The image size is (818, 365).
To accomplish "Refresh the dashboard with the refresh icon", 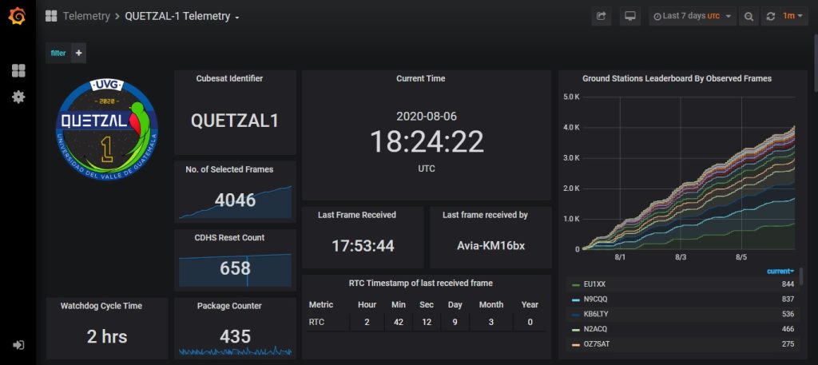I will tap(771, 16).
